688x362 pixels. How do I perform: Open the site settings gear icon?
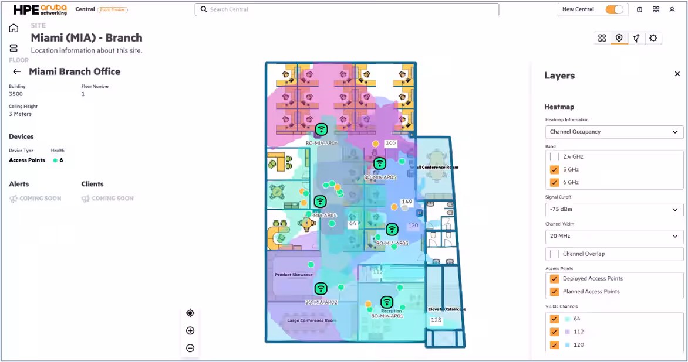653,38
